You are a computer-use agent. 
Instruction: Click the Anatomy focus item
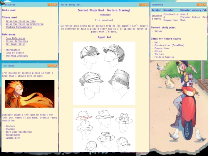(10, 129)
